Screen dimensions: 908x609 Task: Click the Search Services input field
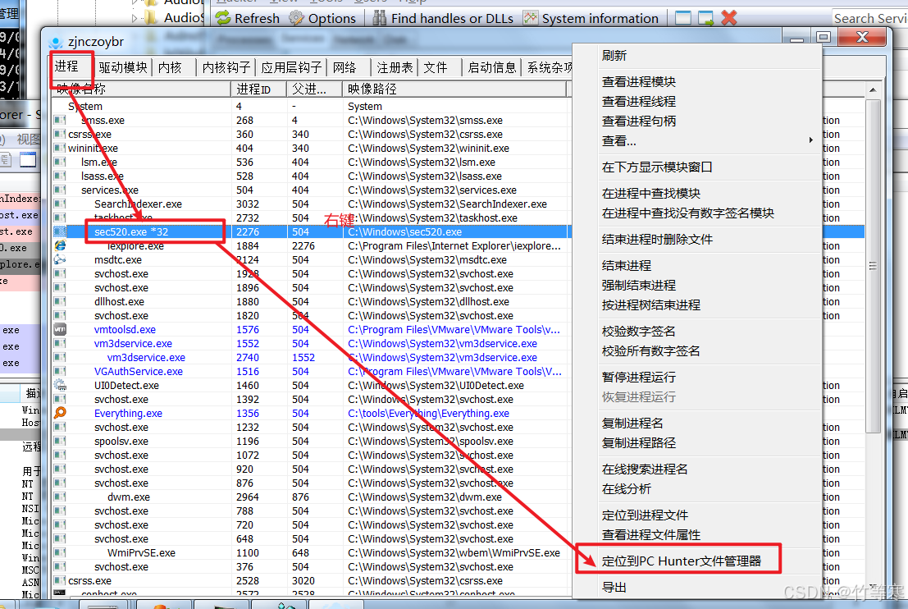869,18
